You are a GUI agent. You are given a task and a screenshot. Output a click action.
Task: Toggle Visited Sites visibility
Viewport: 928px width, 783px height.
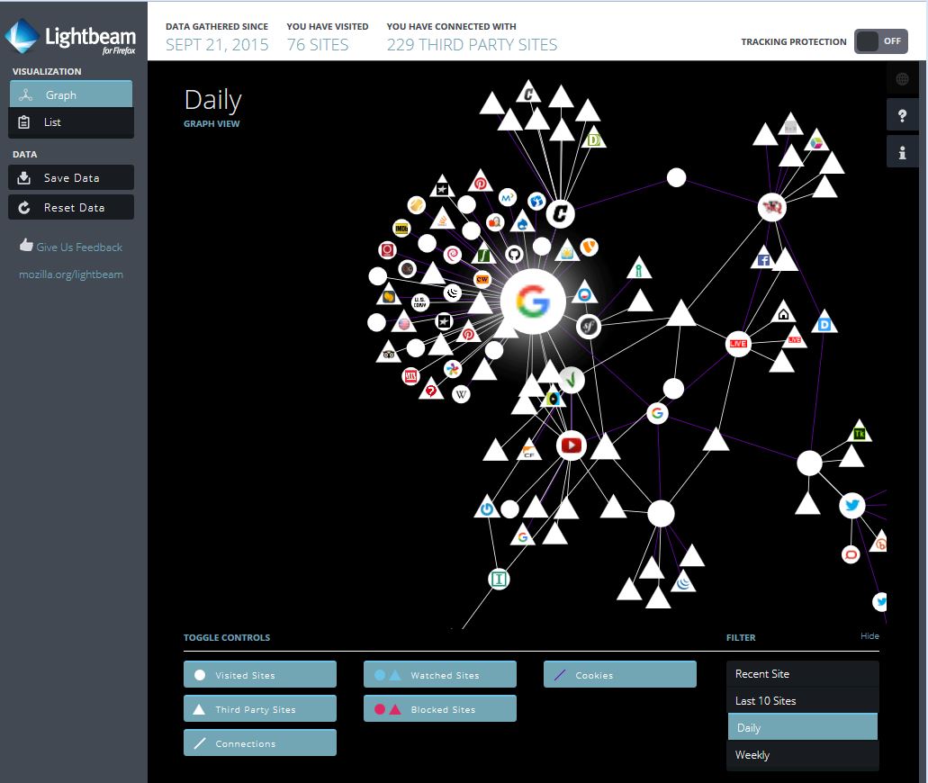click(260, 674)
